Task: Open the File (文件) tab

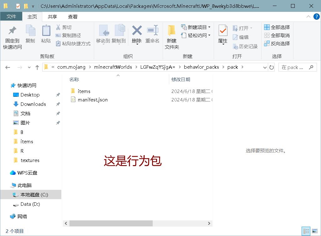Action: click(x=11, y=16)
